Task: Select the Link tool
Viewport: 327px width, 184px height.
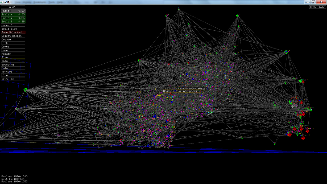Action: (13, 43)
